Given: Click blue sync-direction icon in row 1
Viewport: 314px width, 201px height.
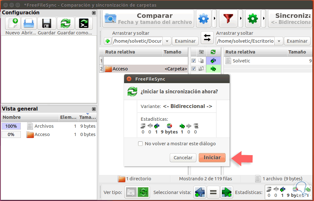Looking at the screenshot, I should pyautogui.click(x=213, y=61).
